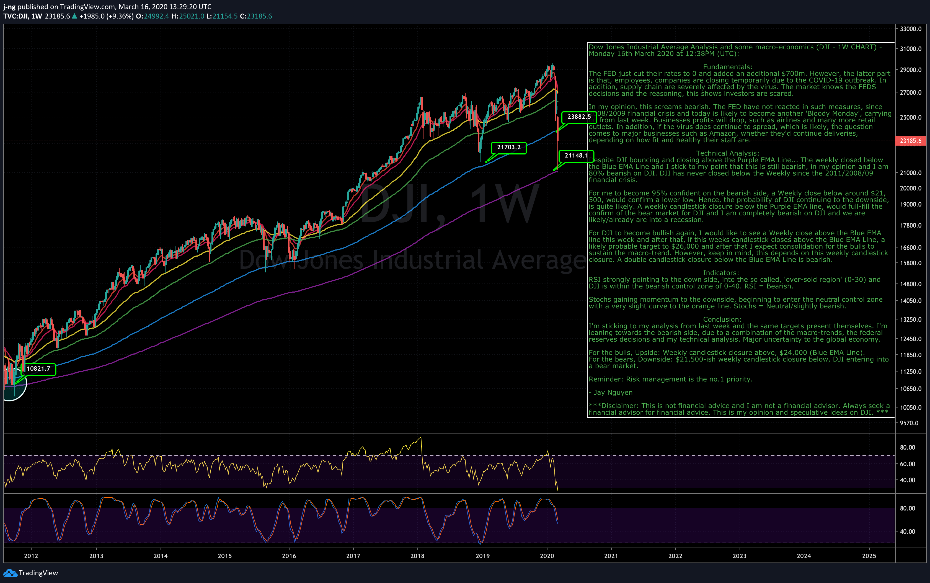Click the close value C:23185.6 in header
The image size is (930, 583).
point(256,16)
